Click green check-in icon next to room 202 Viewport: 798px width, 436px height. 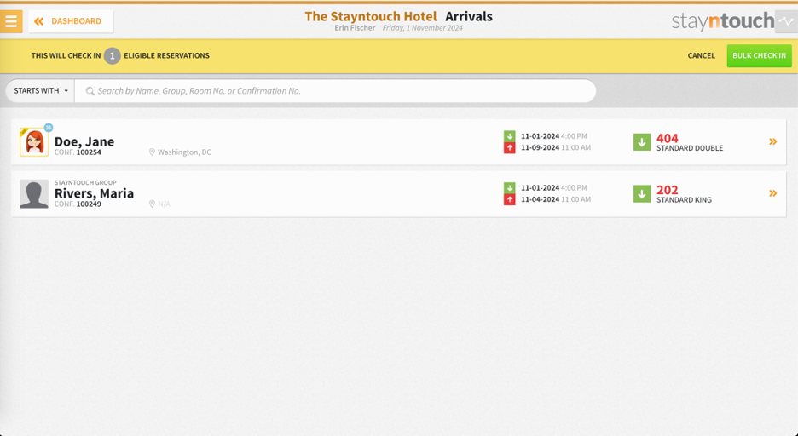coord(642,193)
